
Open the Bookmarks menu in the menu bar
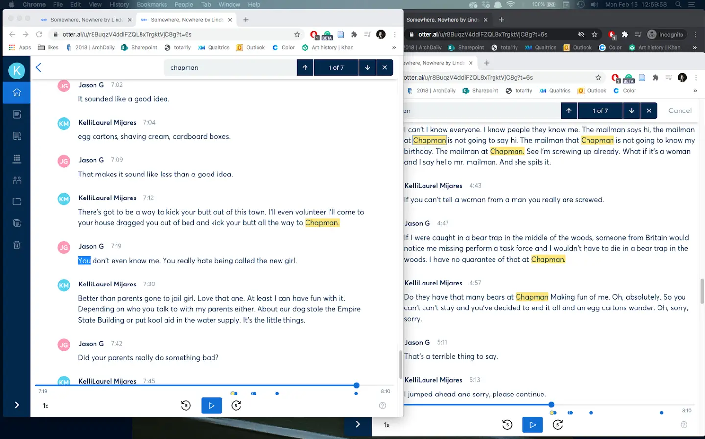152,4
